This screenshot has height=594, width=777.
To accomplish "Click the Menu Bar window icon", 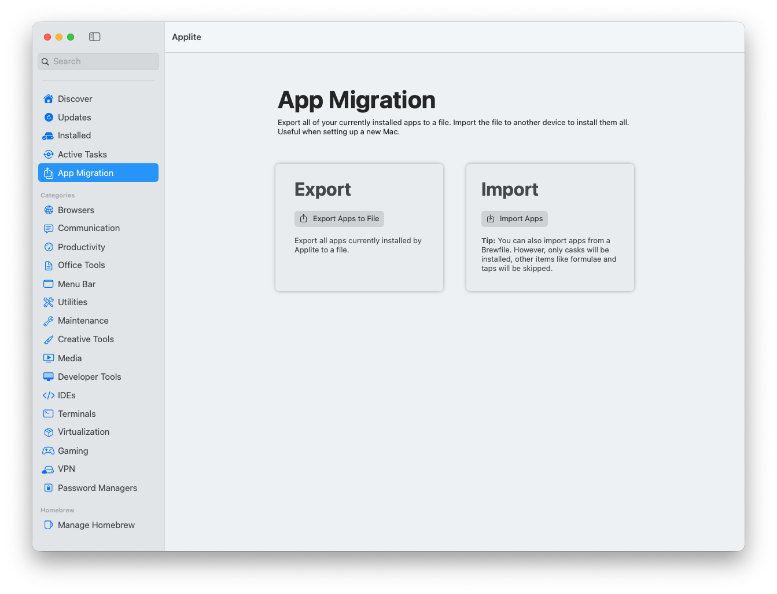I will (49, 284).
